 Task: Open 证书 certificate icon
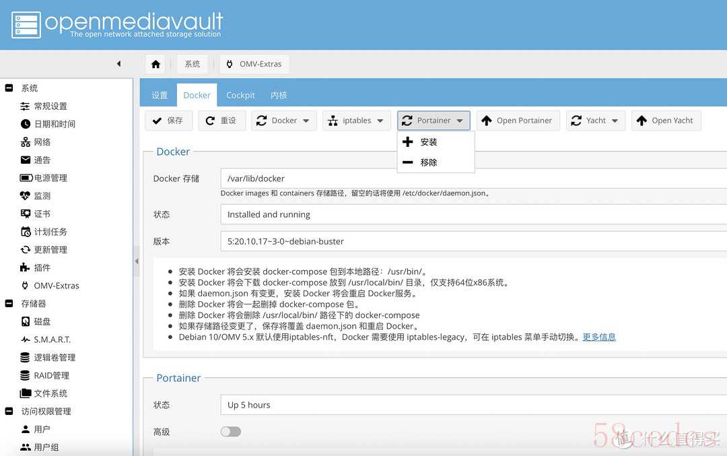[25, 214]
